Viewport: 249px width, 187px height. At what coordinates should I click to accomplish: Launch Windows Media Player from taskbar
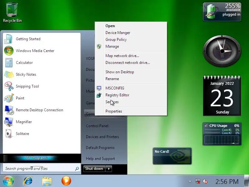66,181
